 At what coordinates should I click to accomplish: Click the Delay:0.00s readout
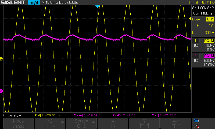(x=69, y=2)
